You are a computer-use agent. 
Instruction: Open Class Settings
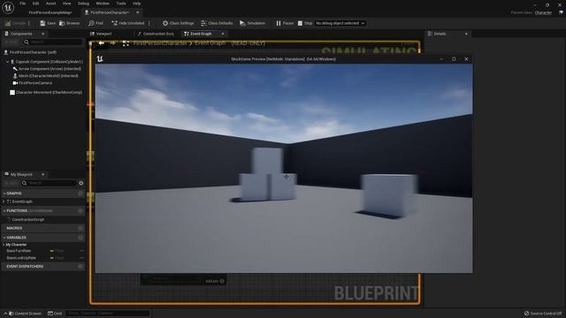click(x=178, y=23)
